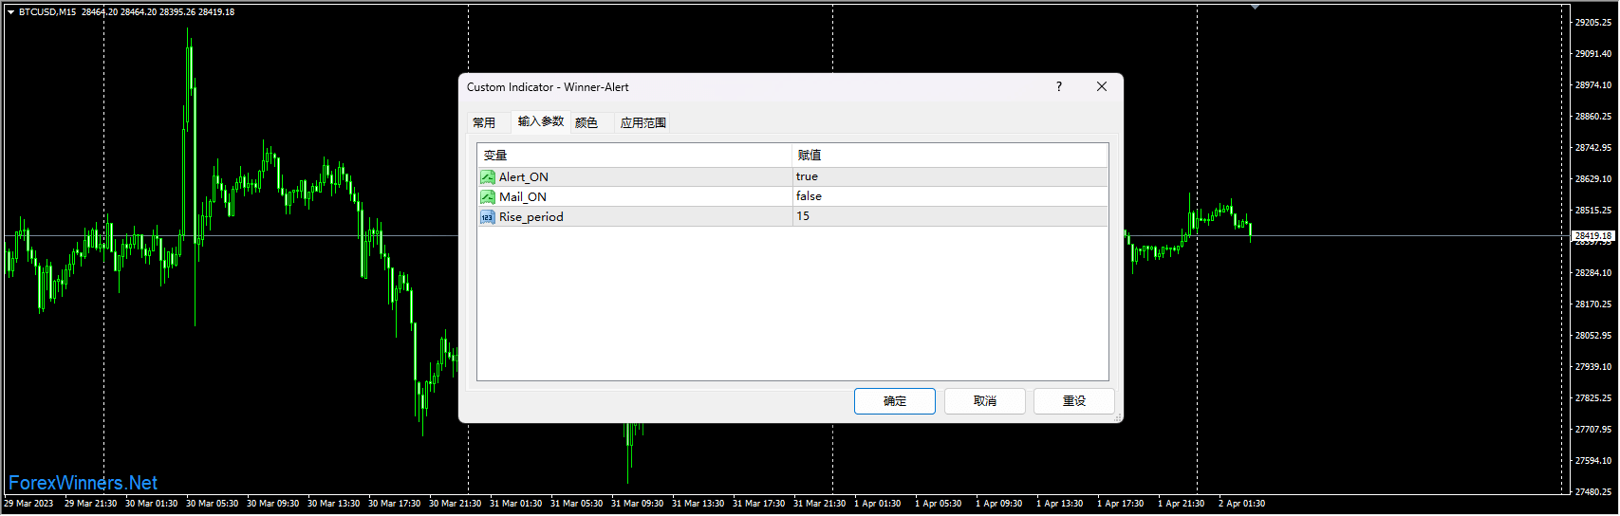Reset inputs with the 重设 button
Screen dimensions: 1620x516
coord(1074,401)
